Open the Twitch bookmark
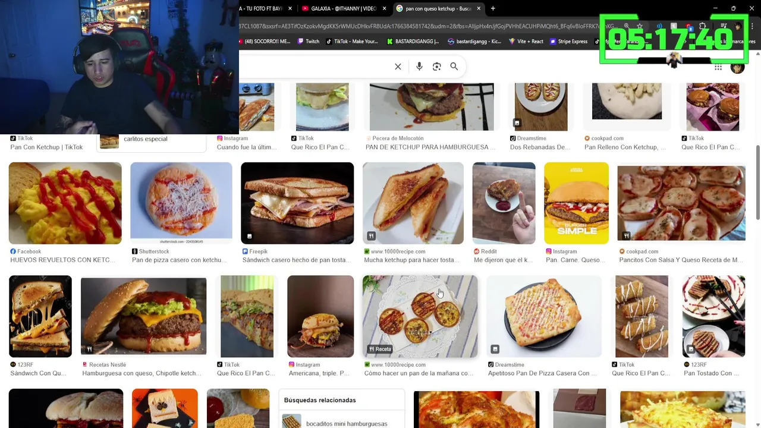 click(309, 42)
